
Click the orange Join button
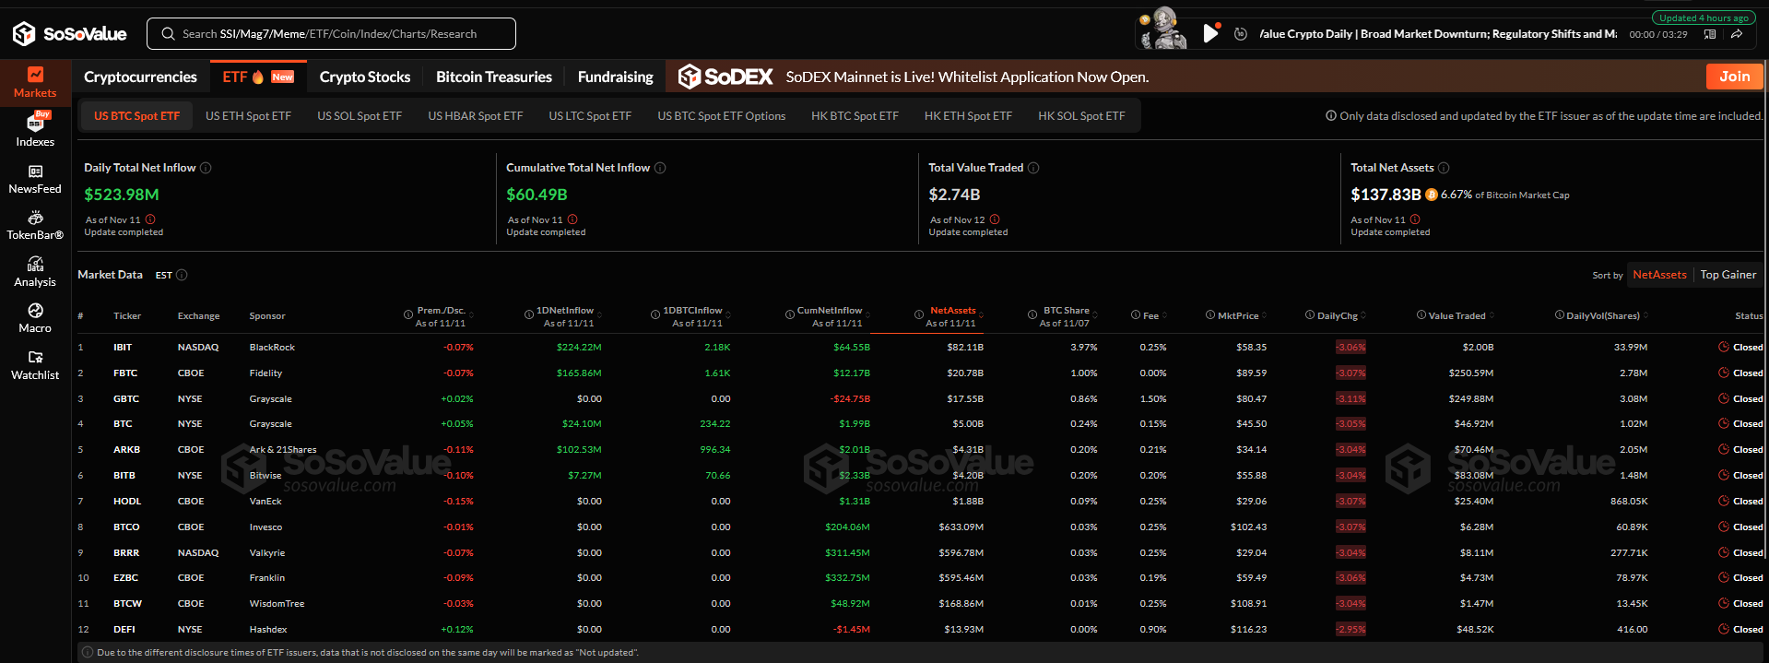coord(1734,77)
